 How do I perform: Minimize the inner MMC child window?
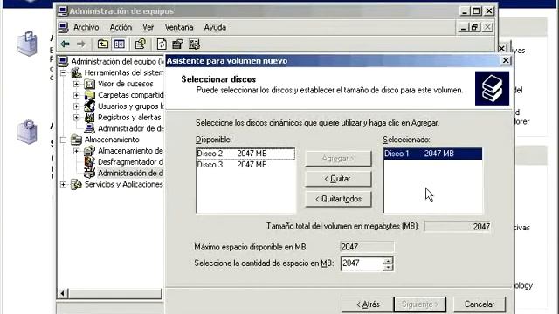463,27
